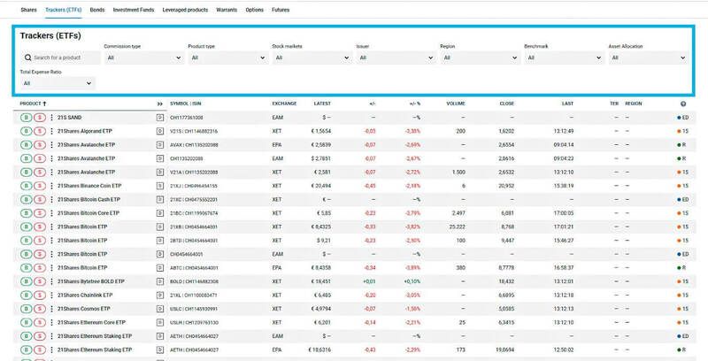Click the Sell icon for 21Shares Chainlink ETP
Viewport: 708px width, 361px height.
click(x=40, y=296)
